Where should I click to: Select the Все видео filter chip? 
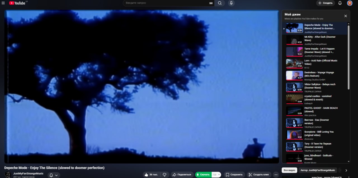289,170
